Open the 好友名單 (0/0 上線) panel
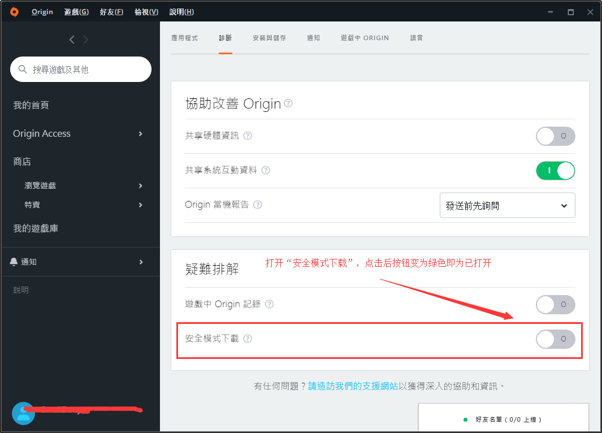 pyautogui.click(x=503, y=418)
